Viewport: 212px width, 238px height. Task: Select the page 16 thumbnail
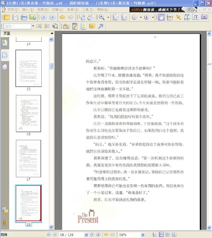pos(28,113)
